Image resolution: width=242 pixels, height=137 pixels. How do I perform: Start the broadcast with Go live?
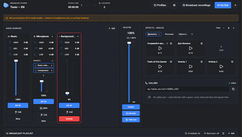click(223, 5)
